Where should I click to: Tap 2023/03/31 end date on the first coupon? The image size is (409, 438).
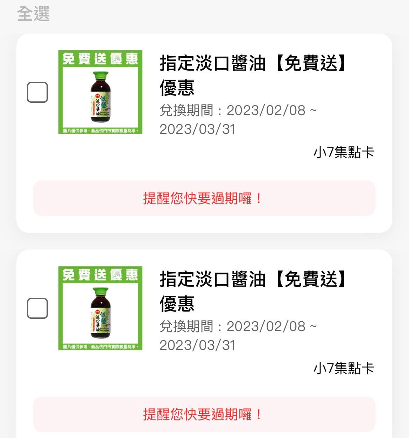click(x=197, y=129)
